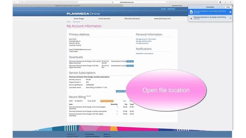Click the orange payment status badge
The image size is (246, 138).
tap(107, 101)
